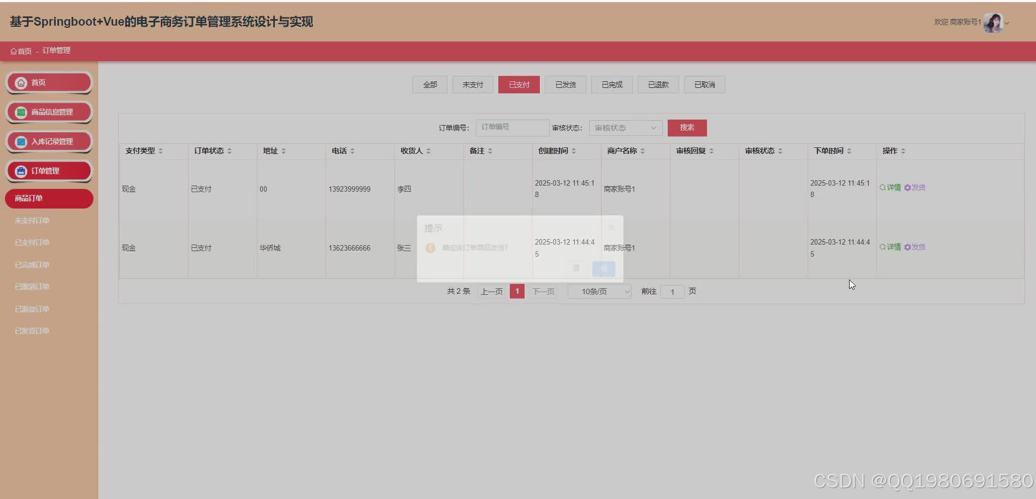Image resolution: width=1036 pixels, height=499 pixels.
Task: Toggle sorting on the 电话 column
Action: pyautogui.click(x=352, y=151)
